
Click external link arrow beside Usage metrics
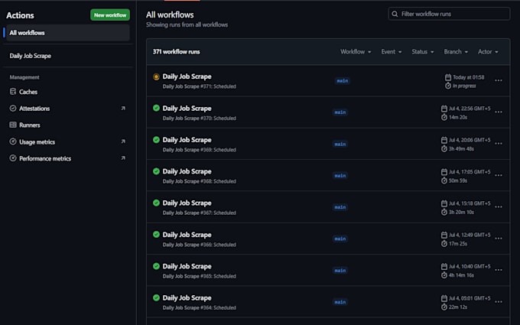[x=123, y=141]
